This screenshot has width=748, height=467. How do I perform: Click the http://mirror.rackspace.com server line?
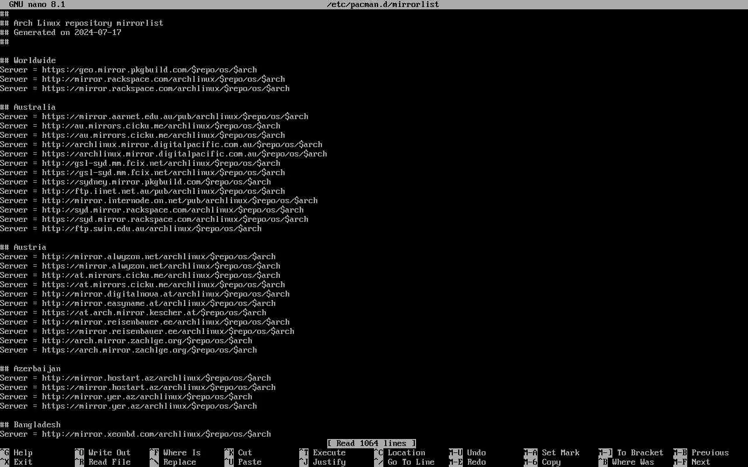(143, 79)
